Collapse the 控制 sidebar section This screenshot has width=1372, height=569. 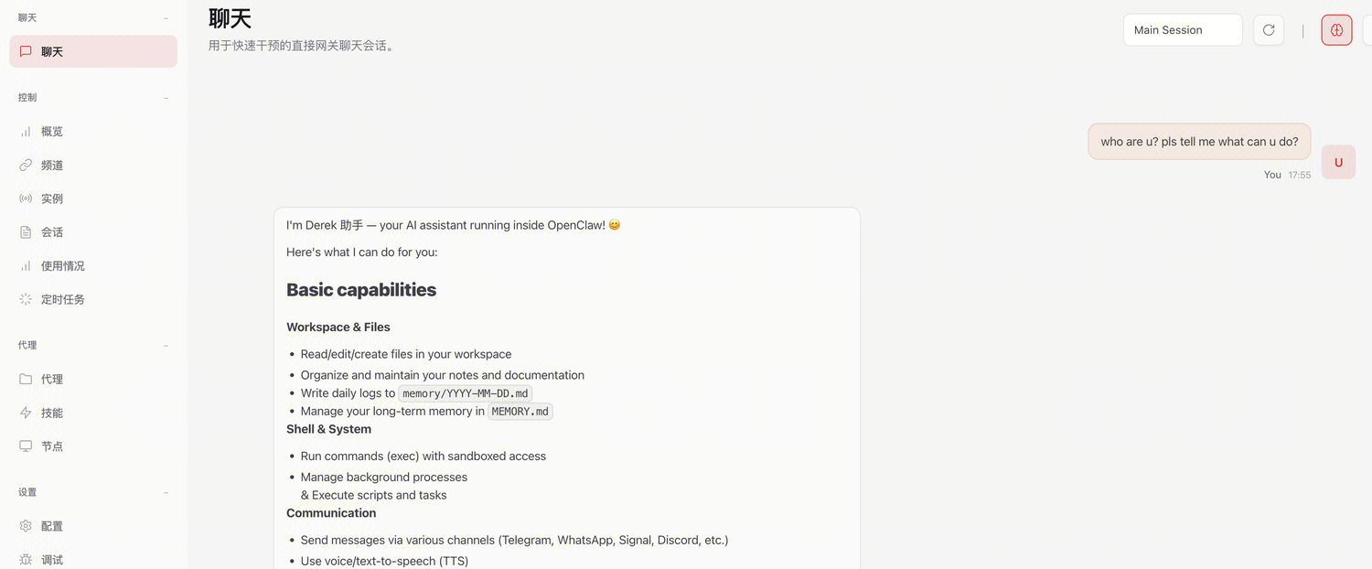coord(166,98)
